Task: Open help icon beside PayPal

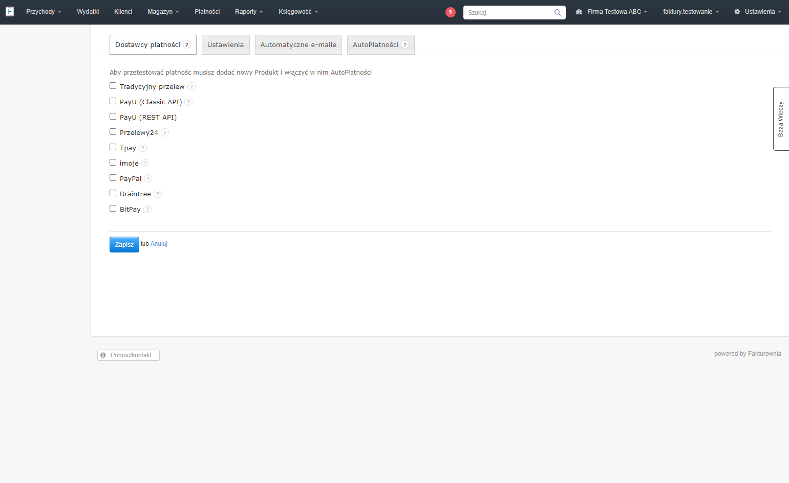Action: coord(148,179)
